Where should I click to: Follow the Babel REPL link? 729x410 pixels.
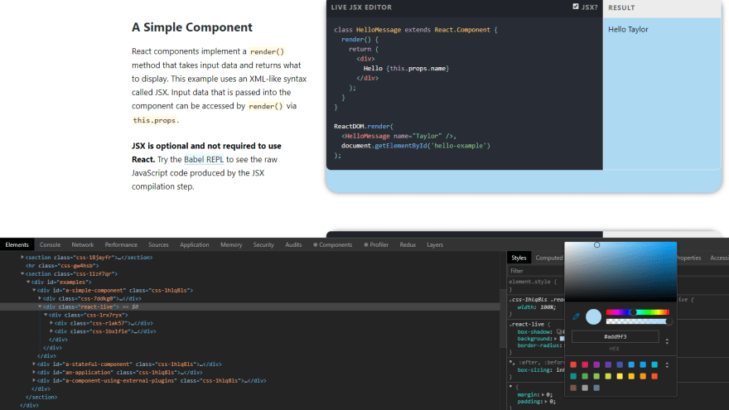tap(204, 159)
